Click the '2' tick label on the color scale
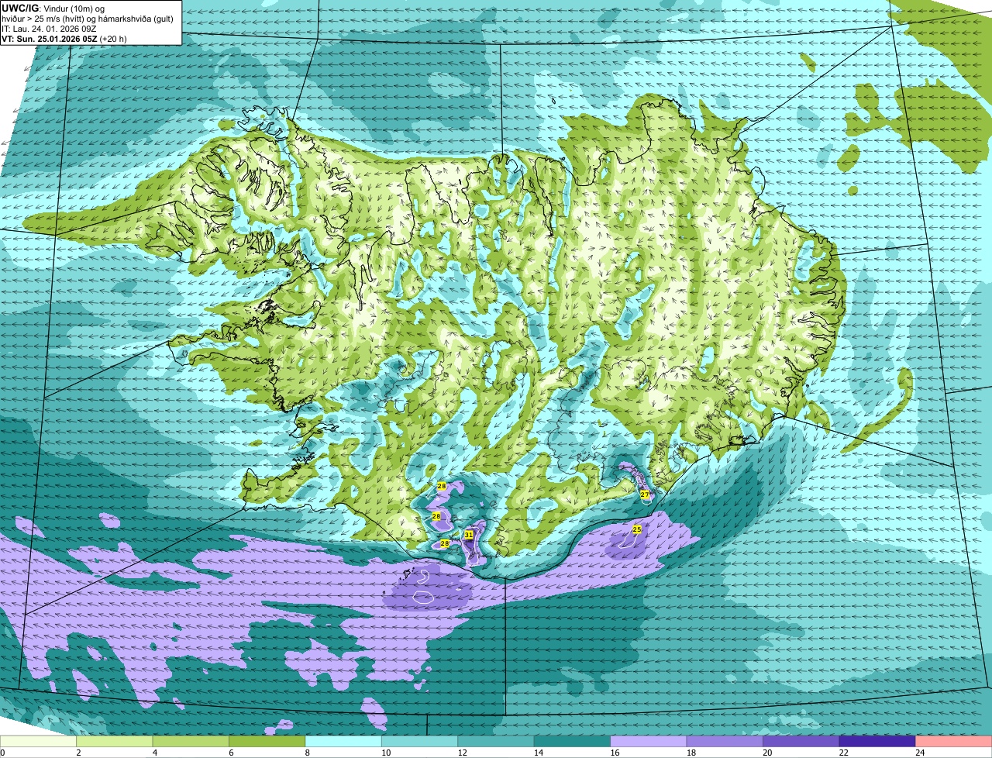Image resolution: width=992 pixels, height=758 pixels. coord(77,753)
